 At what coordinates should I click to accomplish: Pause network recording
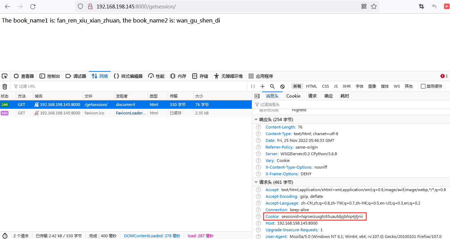[x=253, y=86]
